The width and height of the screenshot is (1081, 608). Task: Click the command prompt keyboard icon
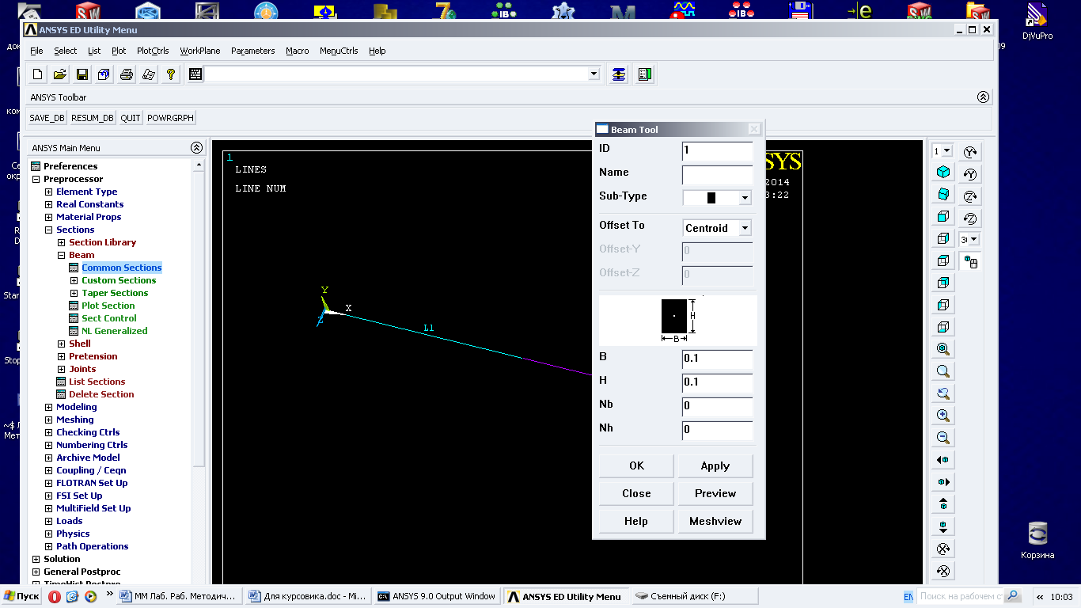click(x=195, y=74)
